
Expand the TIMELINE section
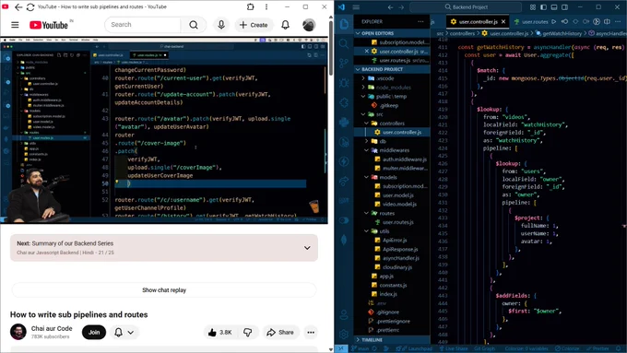pyautogui.click(x=392, y=340)
